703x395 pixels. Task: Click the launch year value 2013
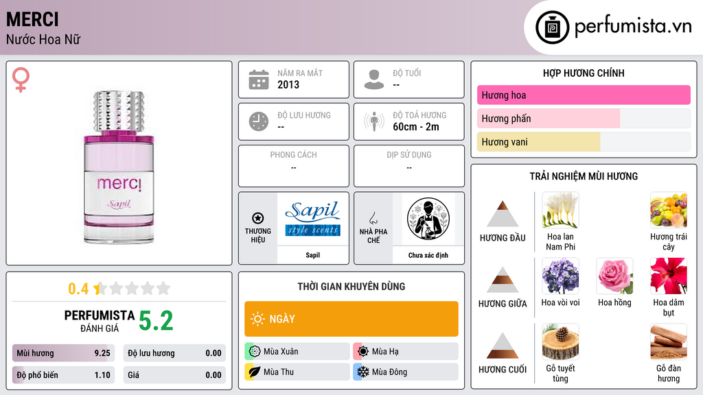288,84
